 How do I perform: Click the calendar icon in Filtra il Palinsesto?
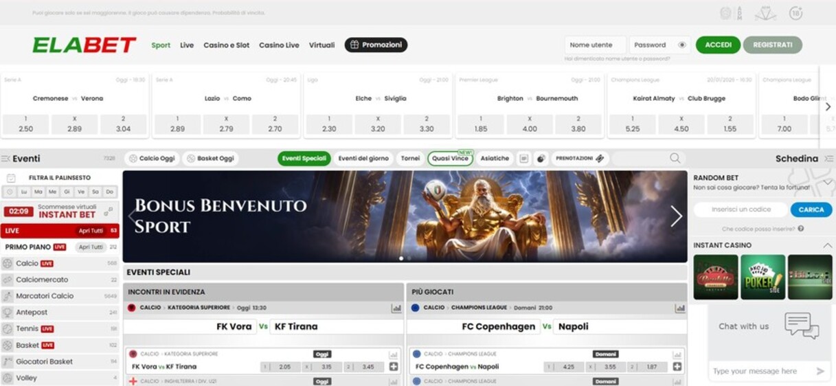[x=11, y=178]
